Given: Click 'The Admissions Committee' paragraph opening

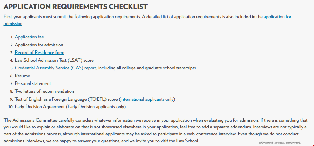Looking at the screenshot, I should [x=31, y=120].
